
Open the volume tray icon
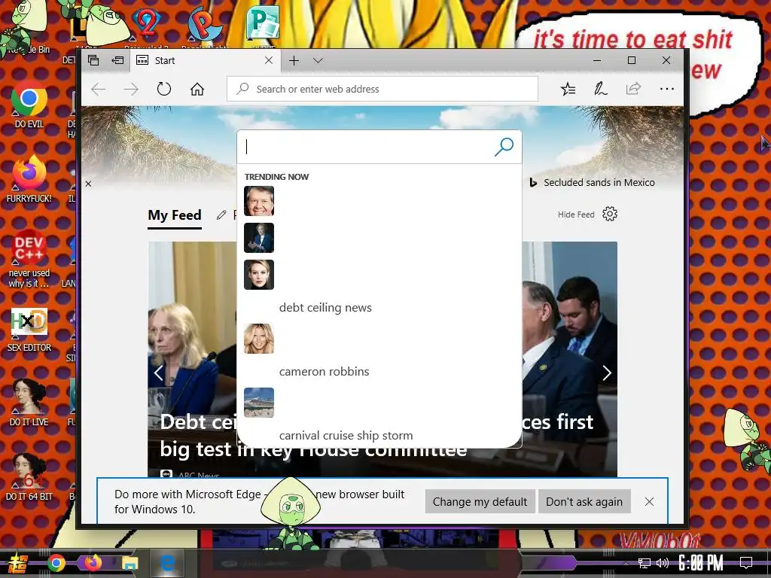pos(663,563)
